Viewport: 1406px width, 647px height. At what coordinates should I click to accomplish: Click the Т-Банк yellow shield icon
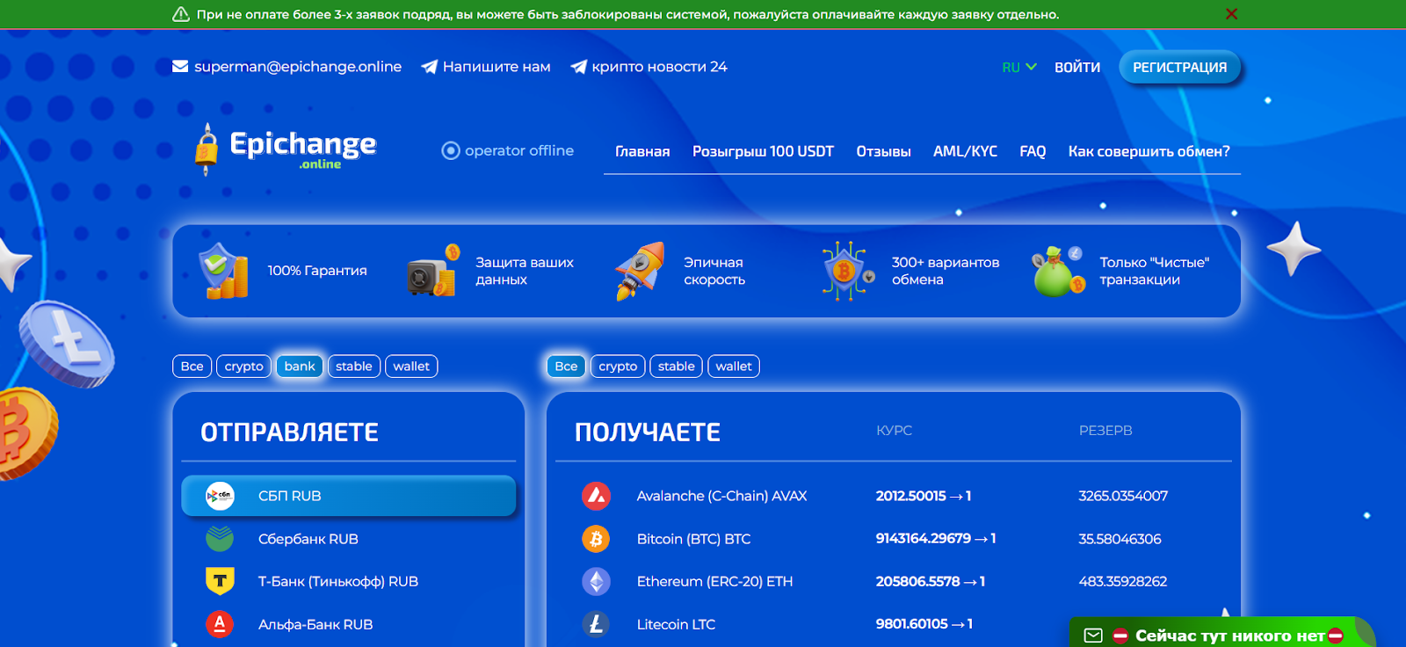220,581
